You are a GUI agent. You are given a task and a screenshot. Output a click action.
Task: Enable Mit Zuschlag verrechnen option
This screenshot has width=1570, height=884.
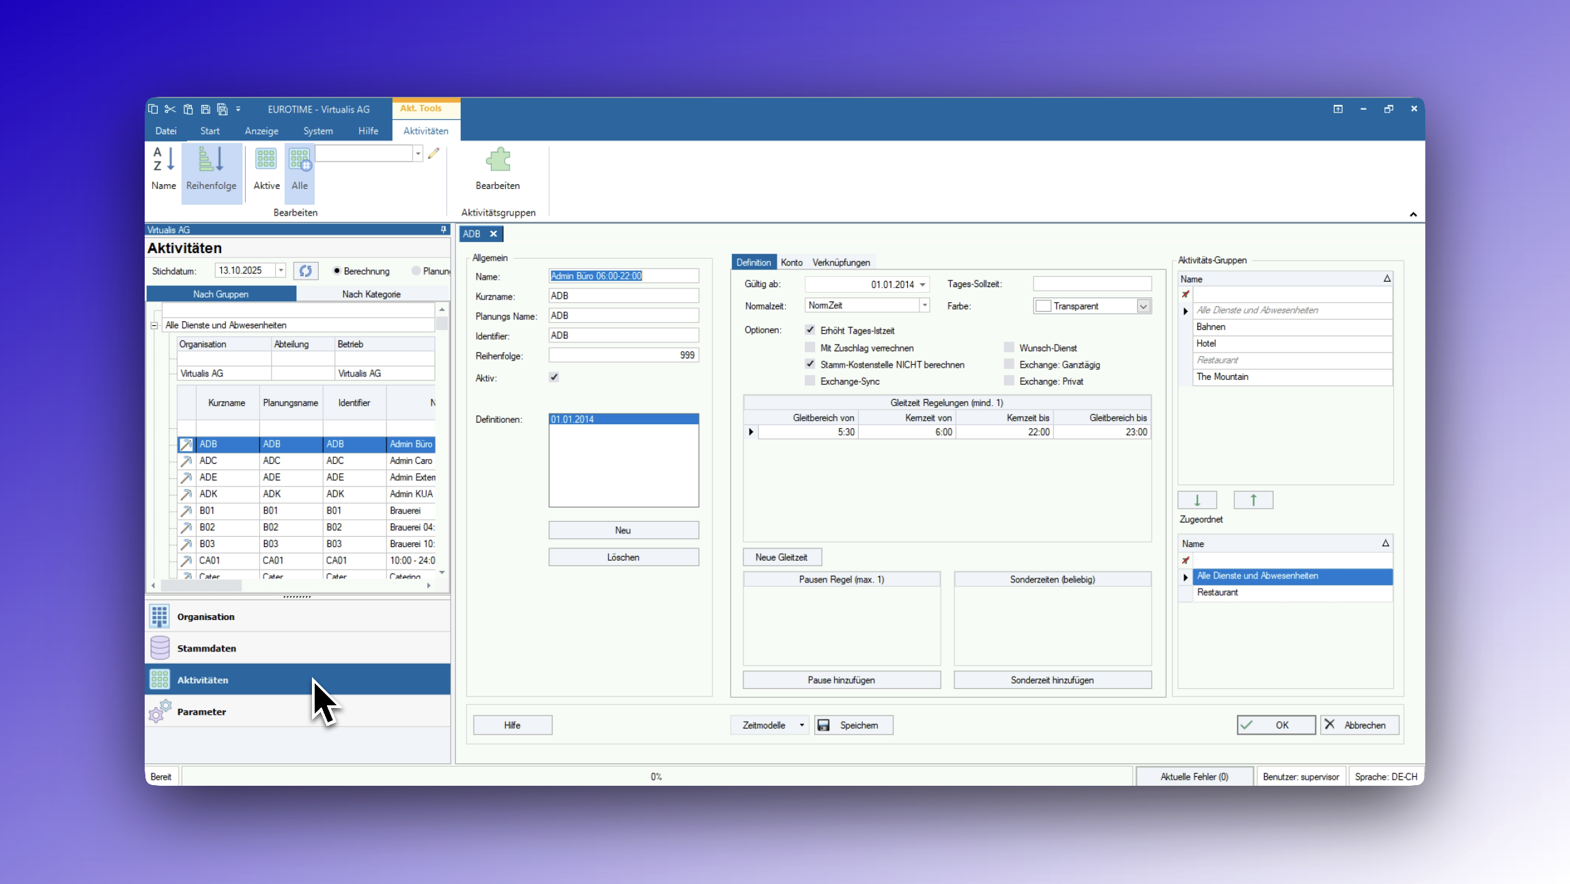(x=810, y=348)
